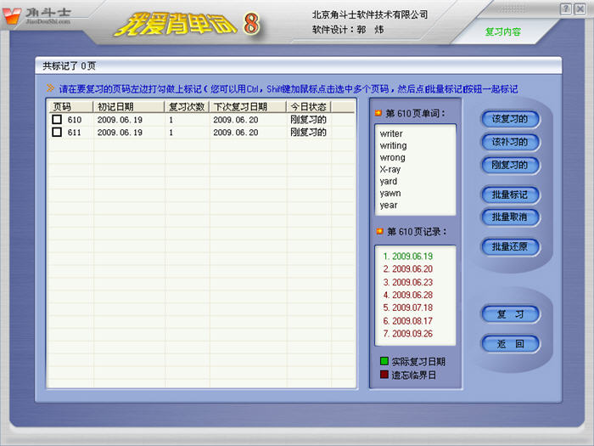Screen dimensions: 594x446
Task: Click the 刚复习的 button
Action: [510, 165]
